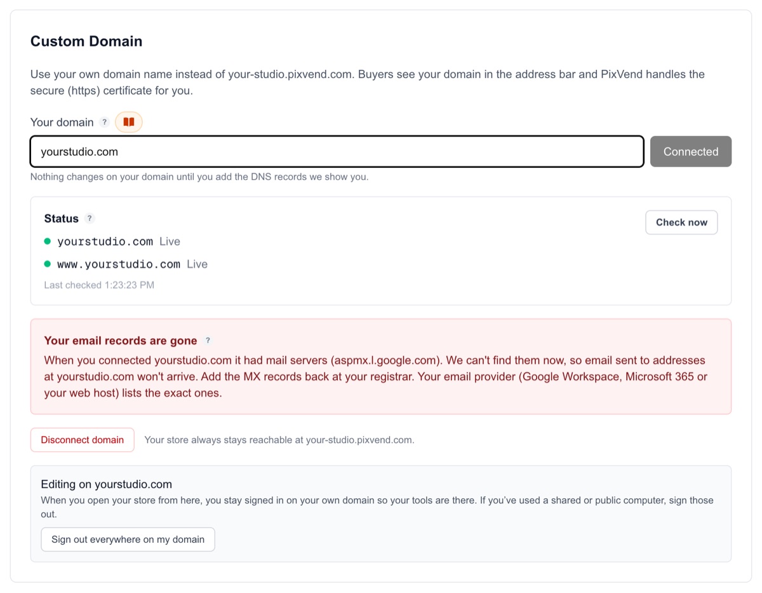
Task: Click the 'Editing on yourstudio.com' heading
Action: pos(107,484)
